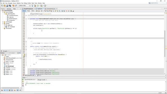
Task: Click the Build Project hammer icon
Action: tap(32, 6)
